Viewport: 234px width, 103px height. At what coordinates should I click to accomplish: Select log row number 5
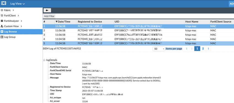[x=138, y=43]
